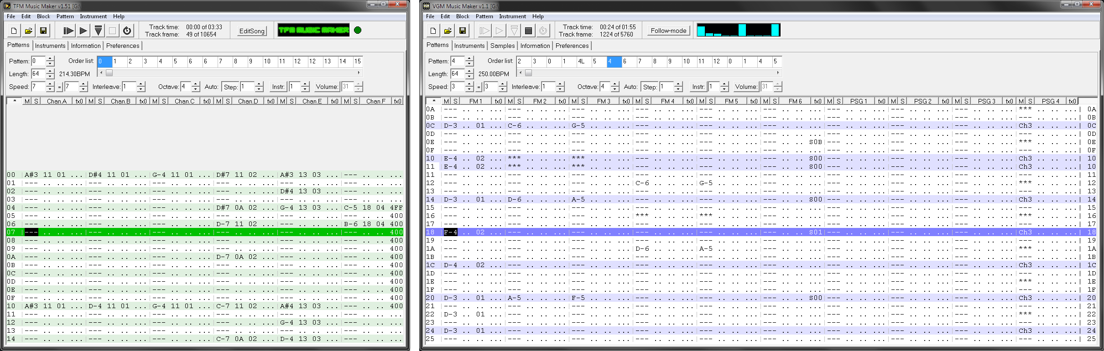
Task: Click the circular power-style icon in TFM Music Maker
Action: 127,31
